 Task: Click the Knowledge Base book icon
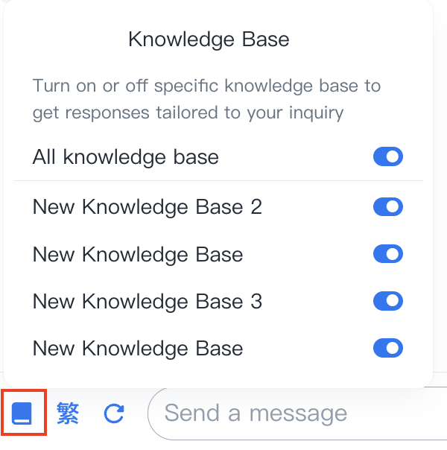coord(23,412)
